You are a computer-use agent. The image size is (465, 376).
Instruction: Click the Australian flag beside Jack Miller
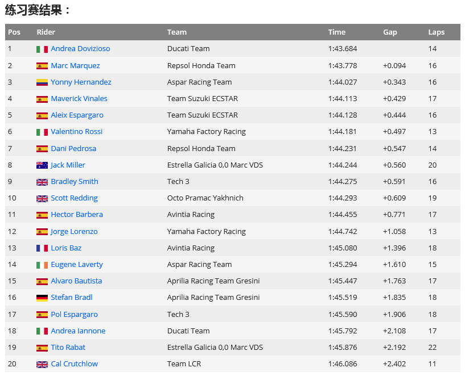(x=42, y=165)
